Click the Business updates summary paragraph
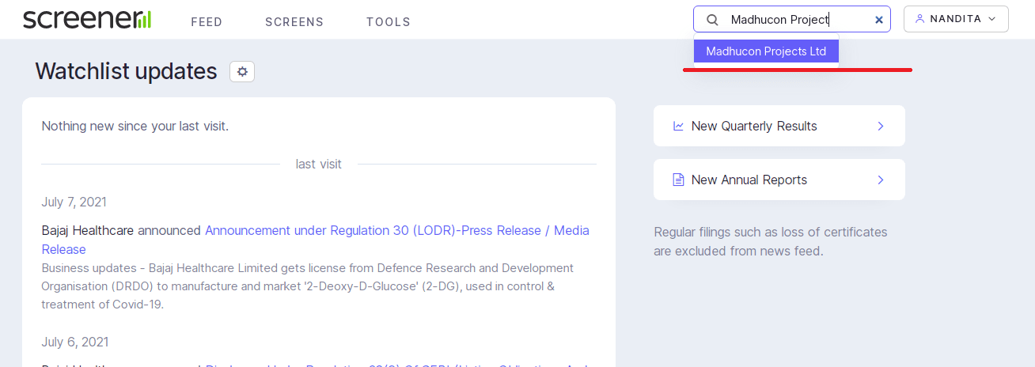Viewport: 1035px width, 367px height. [308, 286]
